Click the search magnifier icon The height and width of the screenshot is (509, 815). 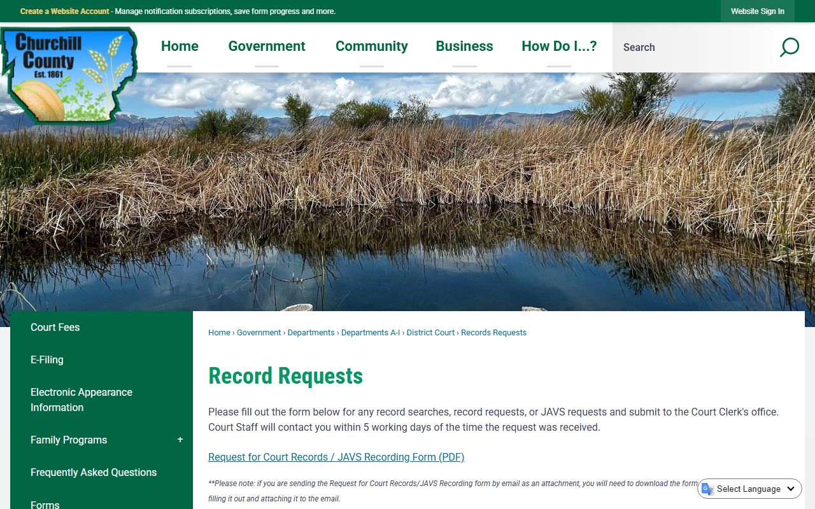click(x=789, y=47)
